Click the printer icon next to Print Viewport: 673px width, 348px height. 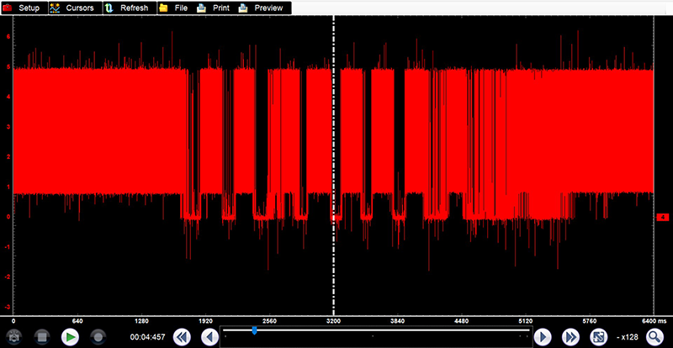point(202,8)
